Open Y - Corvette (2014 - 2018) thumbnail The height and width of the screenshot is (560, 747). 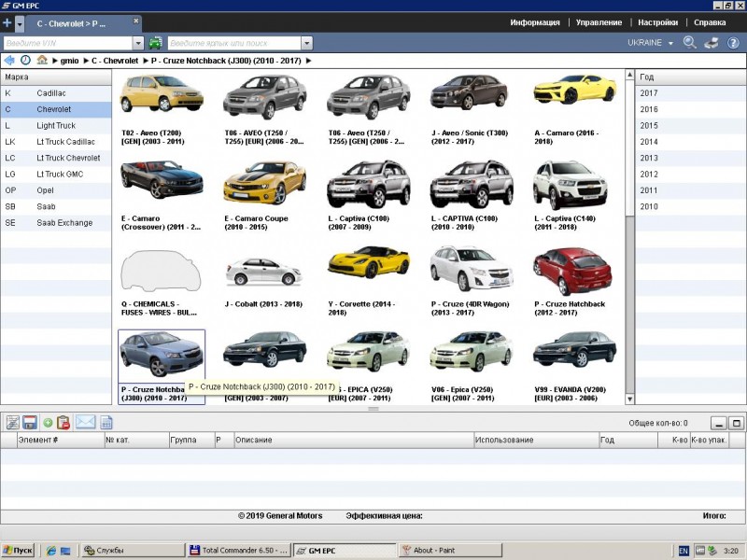click(368, 262)
